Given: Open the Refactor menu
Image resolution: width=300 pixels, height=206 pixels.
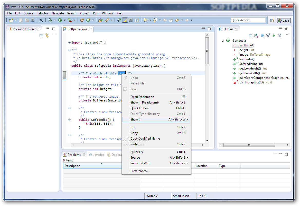Looking at the screenshot, I should point(42,13).
